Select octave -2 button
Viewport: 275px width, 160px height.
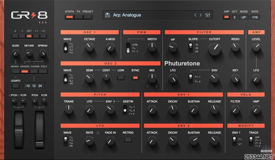[x=15, y=36]
